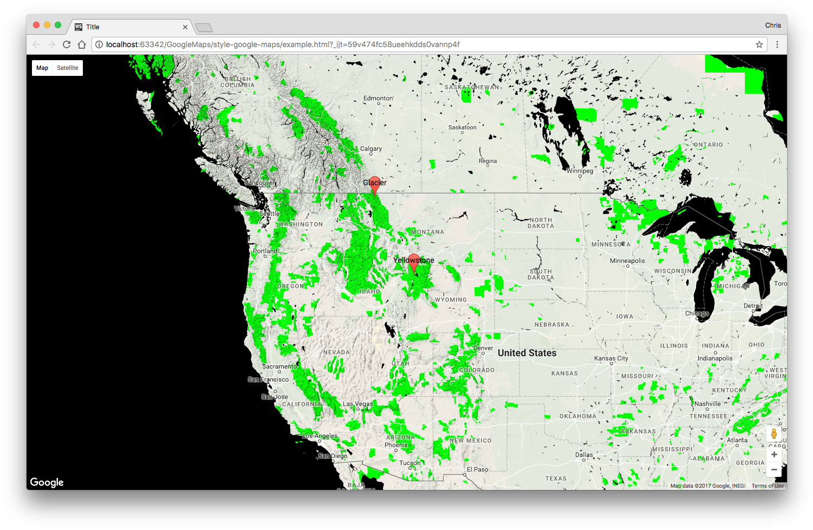
Task: Click the Portland city label
Action: coord(265,251)
